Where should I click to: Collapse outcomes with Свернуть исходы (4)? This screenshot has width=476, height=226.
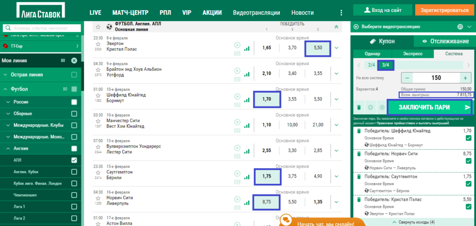tap(413, 222)
